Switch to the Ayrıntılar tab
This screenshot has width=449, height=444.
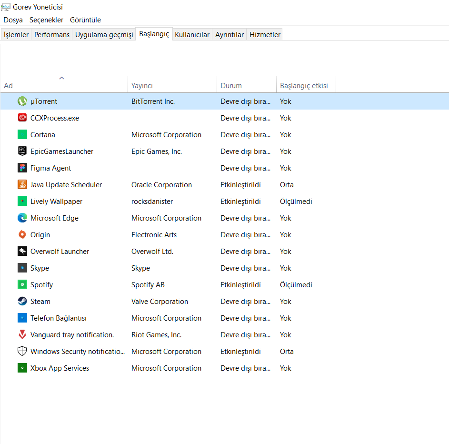[x=229, y=34]
